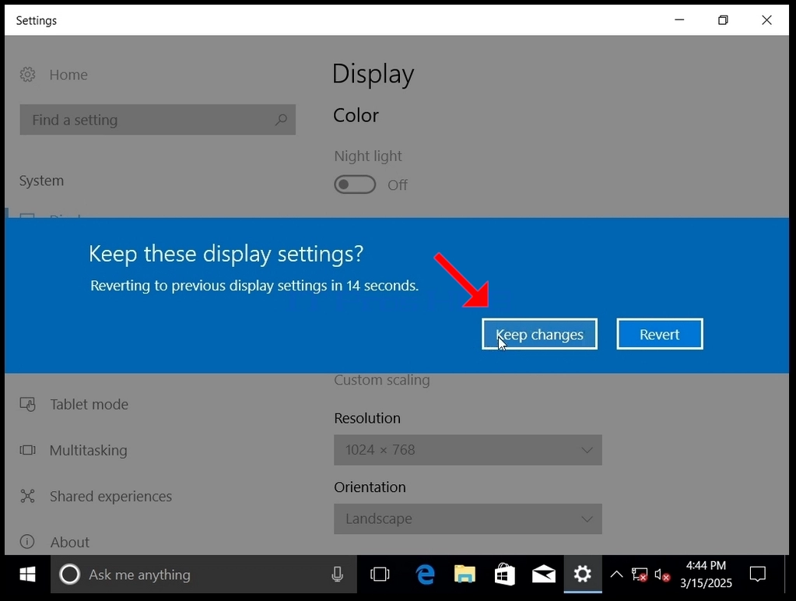
Task: Minimize the Settings window
Action: [x=679, y=19]
